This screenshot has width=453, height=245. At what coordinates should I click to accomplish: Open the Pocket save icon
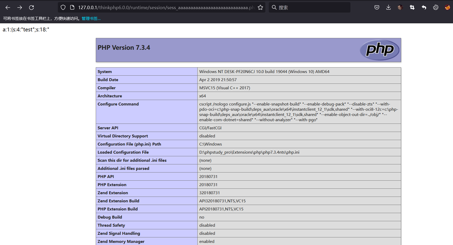coord(377,8)
